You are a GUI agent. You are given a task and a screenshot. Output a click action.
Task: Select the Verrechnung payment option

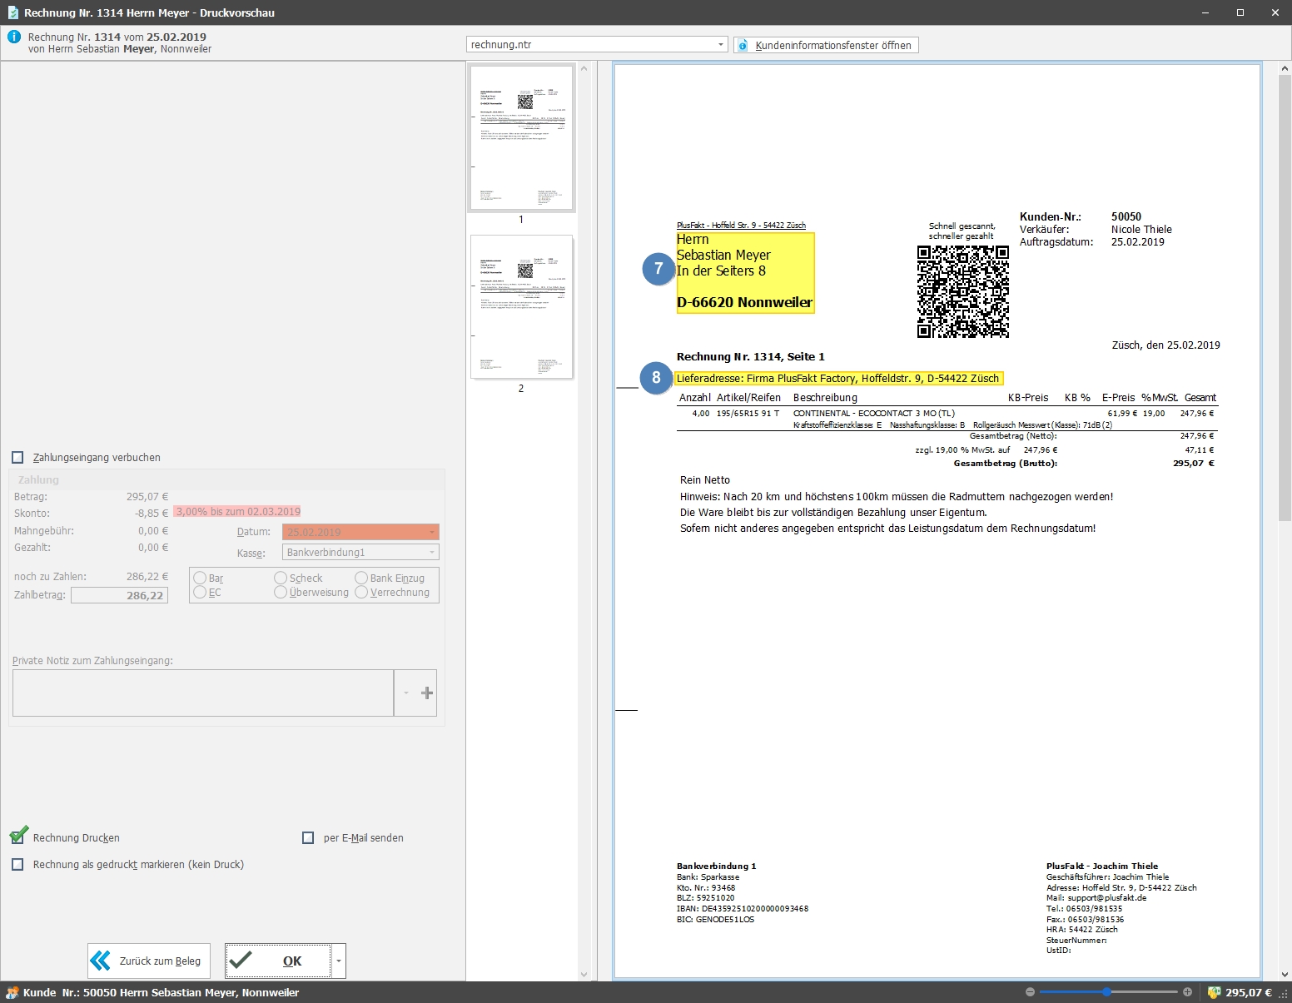(361, 592)
